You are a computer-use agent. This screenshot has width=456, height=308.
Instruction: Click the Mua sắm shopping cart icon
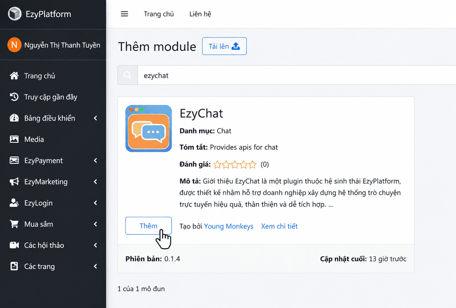[x=14, y=224]
